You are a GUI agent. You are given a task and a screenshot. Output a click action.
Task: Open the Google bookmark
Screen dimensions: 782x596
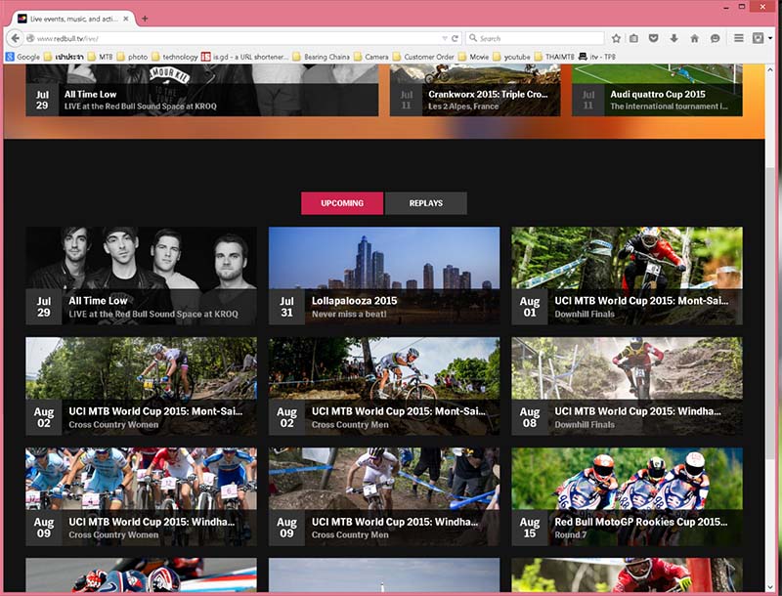tap(22, 57)
